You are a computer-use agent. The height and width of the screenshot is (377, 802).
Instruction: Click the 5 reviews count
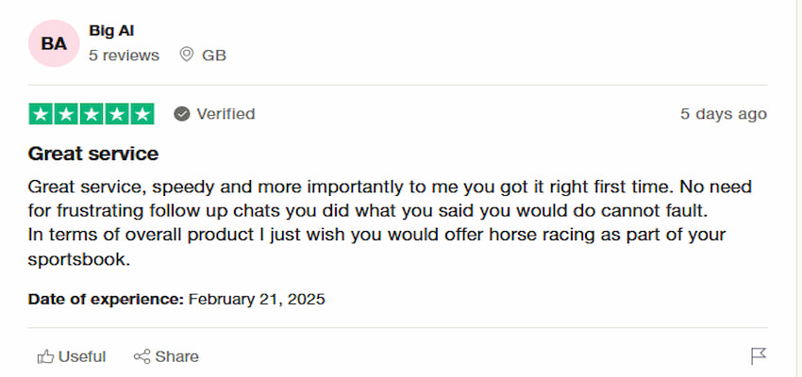[124, 56]
